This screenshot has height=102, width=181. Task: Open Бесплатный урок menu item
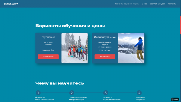click(x=157, y=4)
